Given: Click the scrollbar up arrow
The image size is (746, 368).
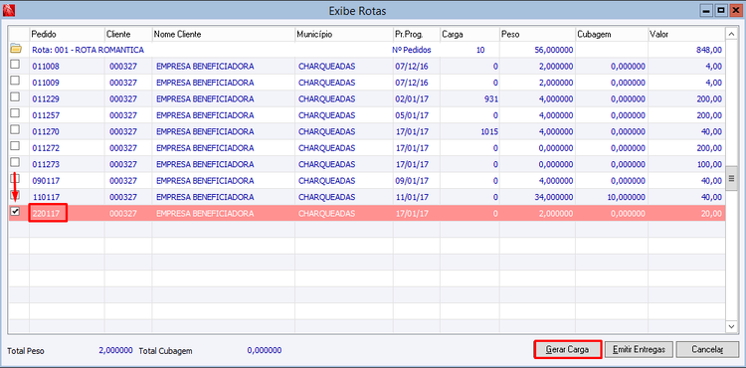Looking at the screenshot, I should coord(731,34).
